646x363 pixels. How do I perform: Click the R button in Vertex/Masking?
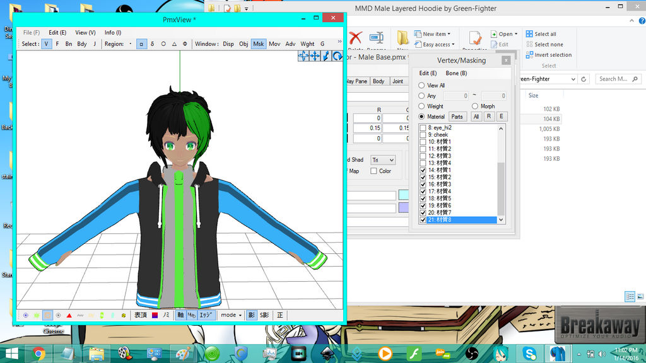(x=489, y=117)
